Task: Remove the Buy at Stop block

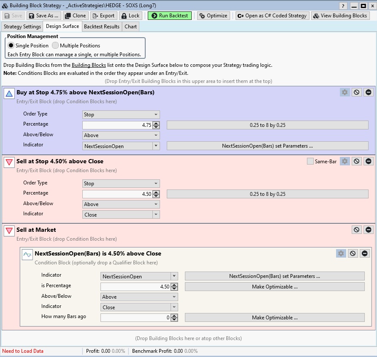Action: coord(369,92)
